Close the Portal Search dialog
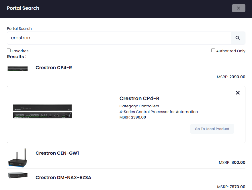Screen dimensions: 252x190 tap(239, 8)
